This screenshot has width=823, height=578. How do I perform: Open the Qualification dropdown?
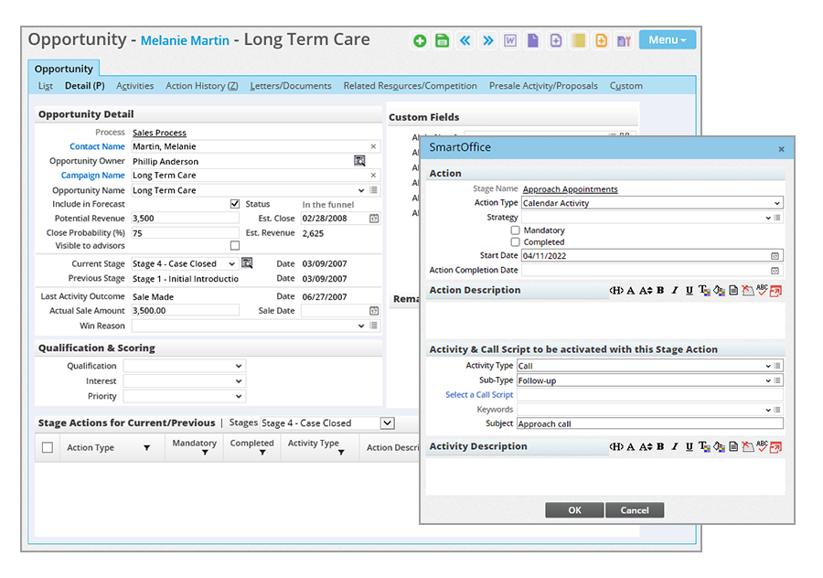tap(239, 366)
